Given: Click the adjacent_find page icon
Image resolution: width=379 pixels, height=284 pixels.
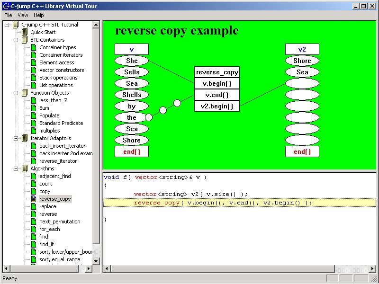Looking at the screenshot, I should point(34,176).
